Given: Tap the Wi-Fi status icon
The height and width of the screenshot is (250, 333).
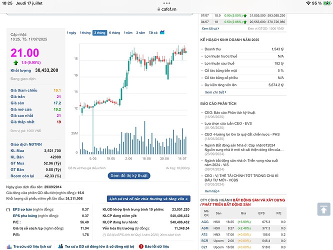Looking at the screenshot, I should pyautogui.click(x=308, y=3).
